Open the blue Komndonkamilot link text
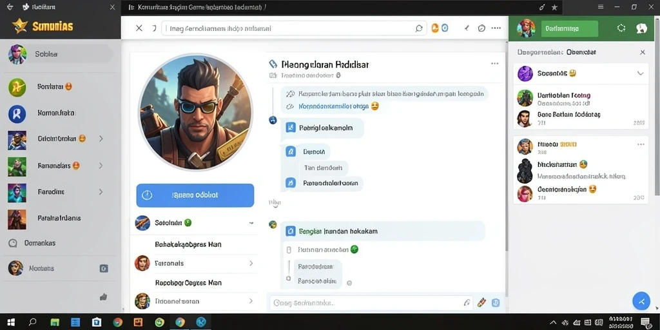This screenshot has height=330, width=660. click(x=334, y=106)
